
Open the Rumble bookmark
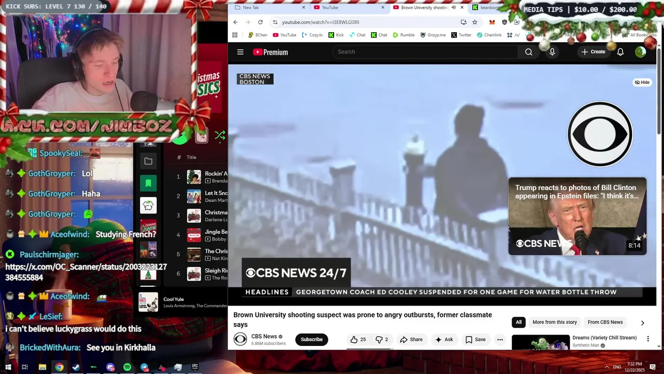point(404,35)
